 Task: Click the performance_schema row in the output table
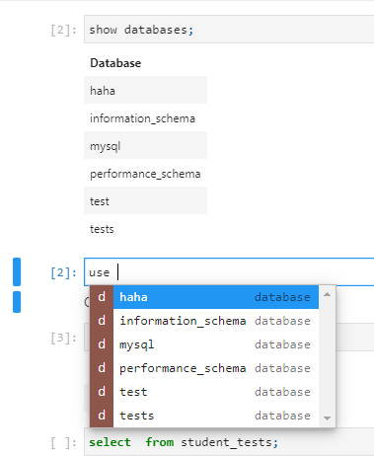click(x=145, y=174)
